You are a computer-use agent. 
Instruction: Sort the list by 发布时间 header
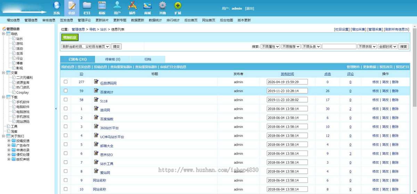coord(287,74)
